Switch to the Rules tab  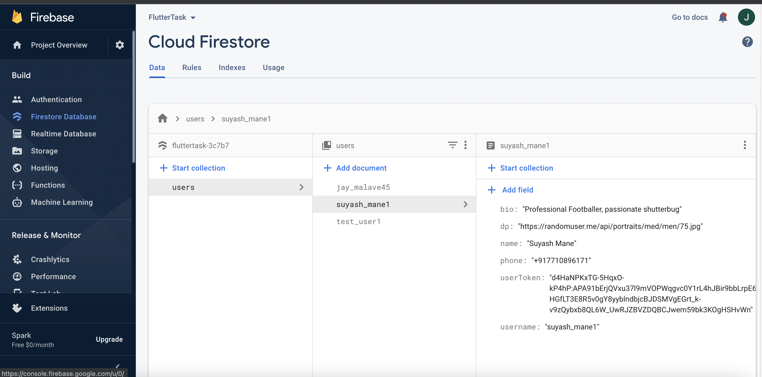[192, 67]
